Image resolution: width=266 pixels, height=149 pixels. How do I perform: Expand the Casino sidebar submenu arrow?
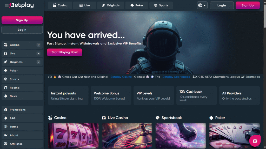tap(38, 45)
